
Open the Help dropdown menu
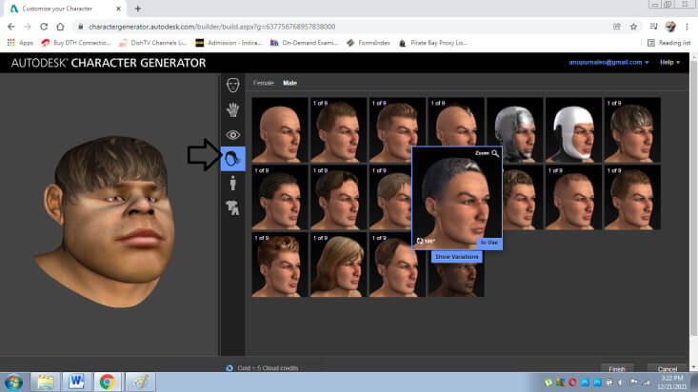670,62
